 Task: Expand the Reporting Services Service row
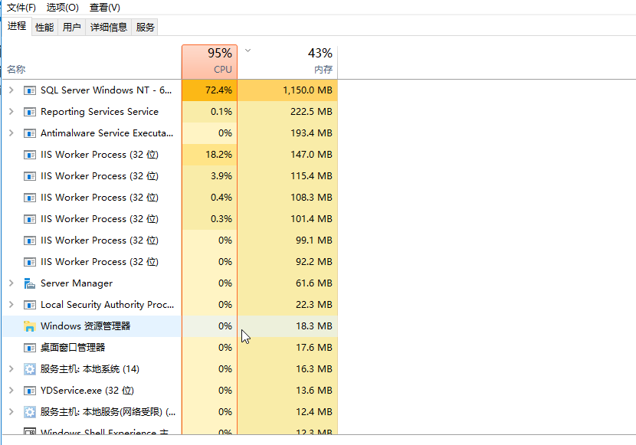11,112
